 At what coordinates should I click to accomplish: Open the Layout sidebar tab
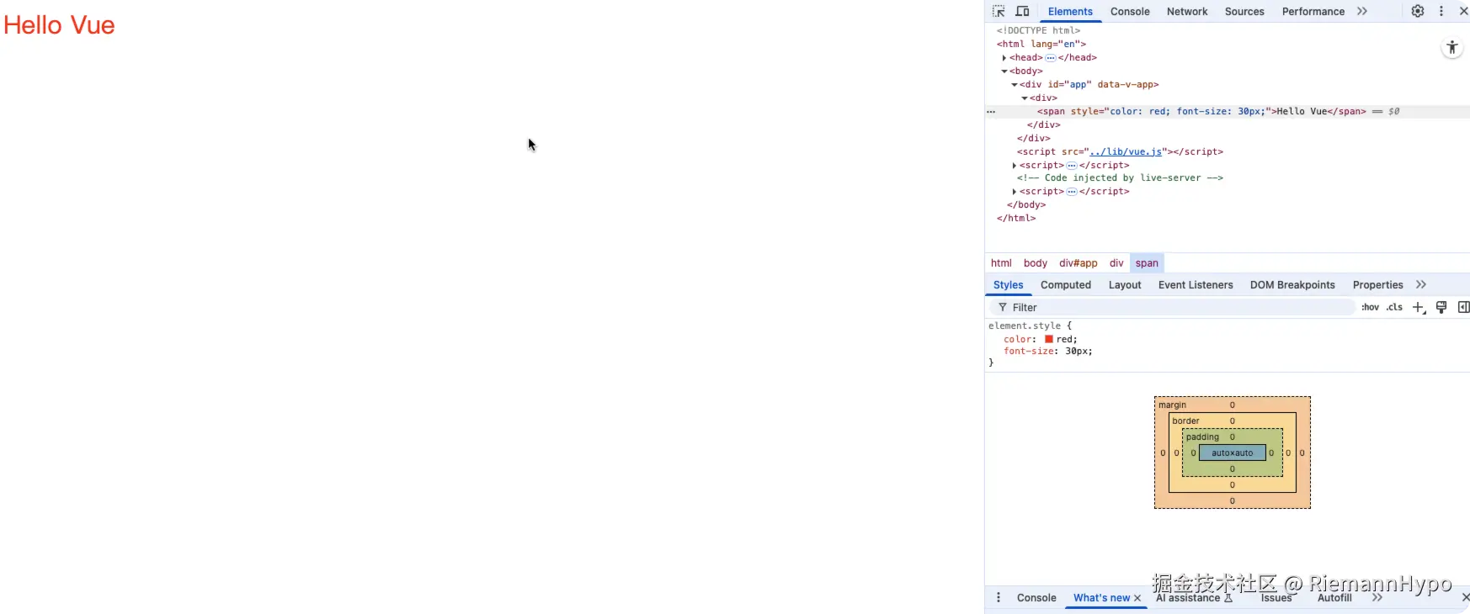click(1125, 285)
